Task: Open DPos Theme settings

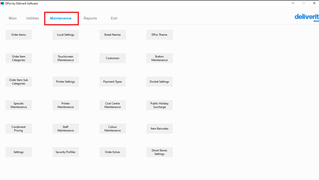Action: (x=159, y=35)
